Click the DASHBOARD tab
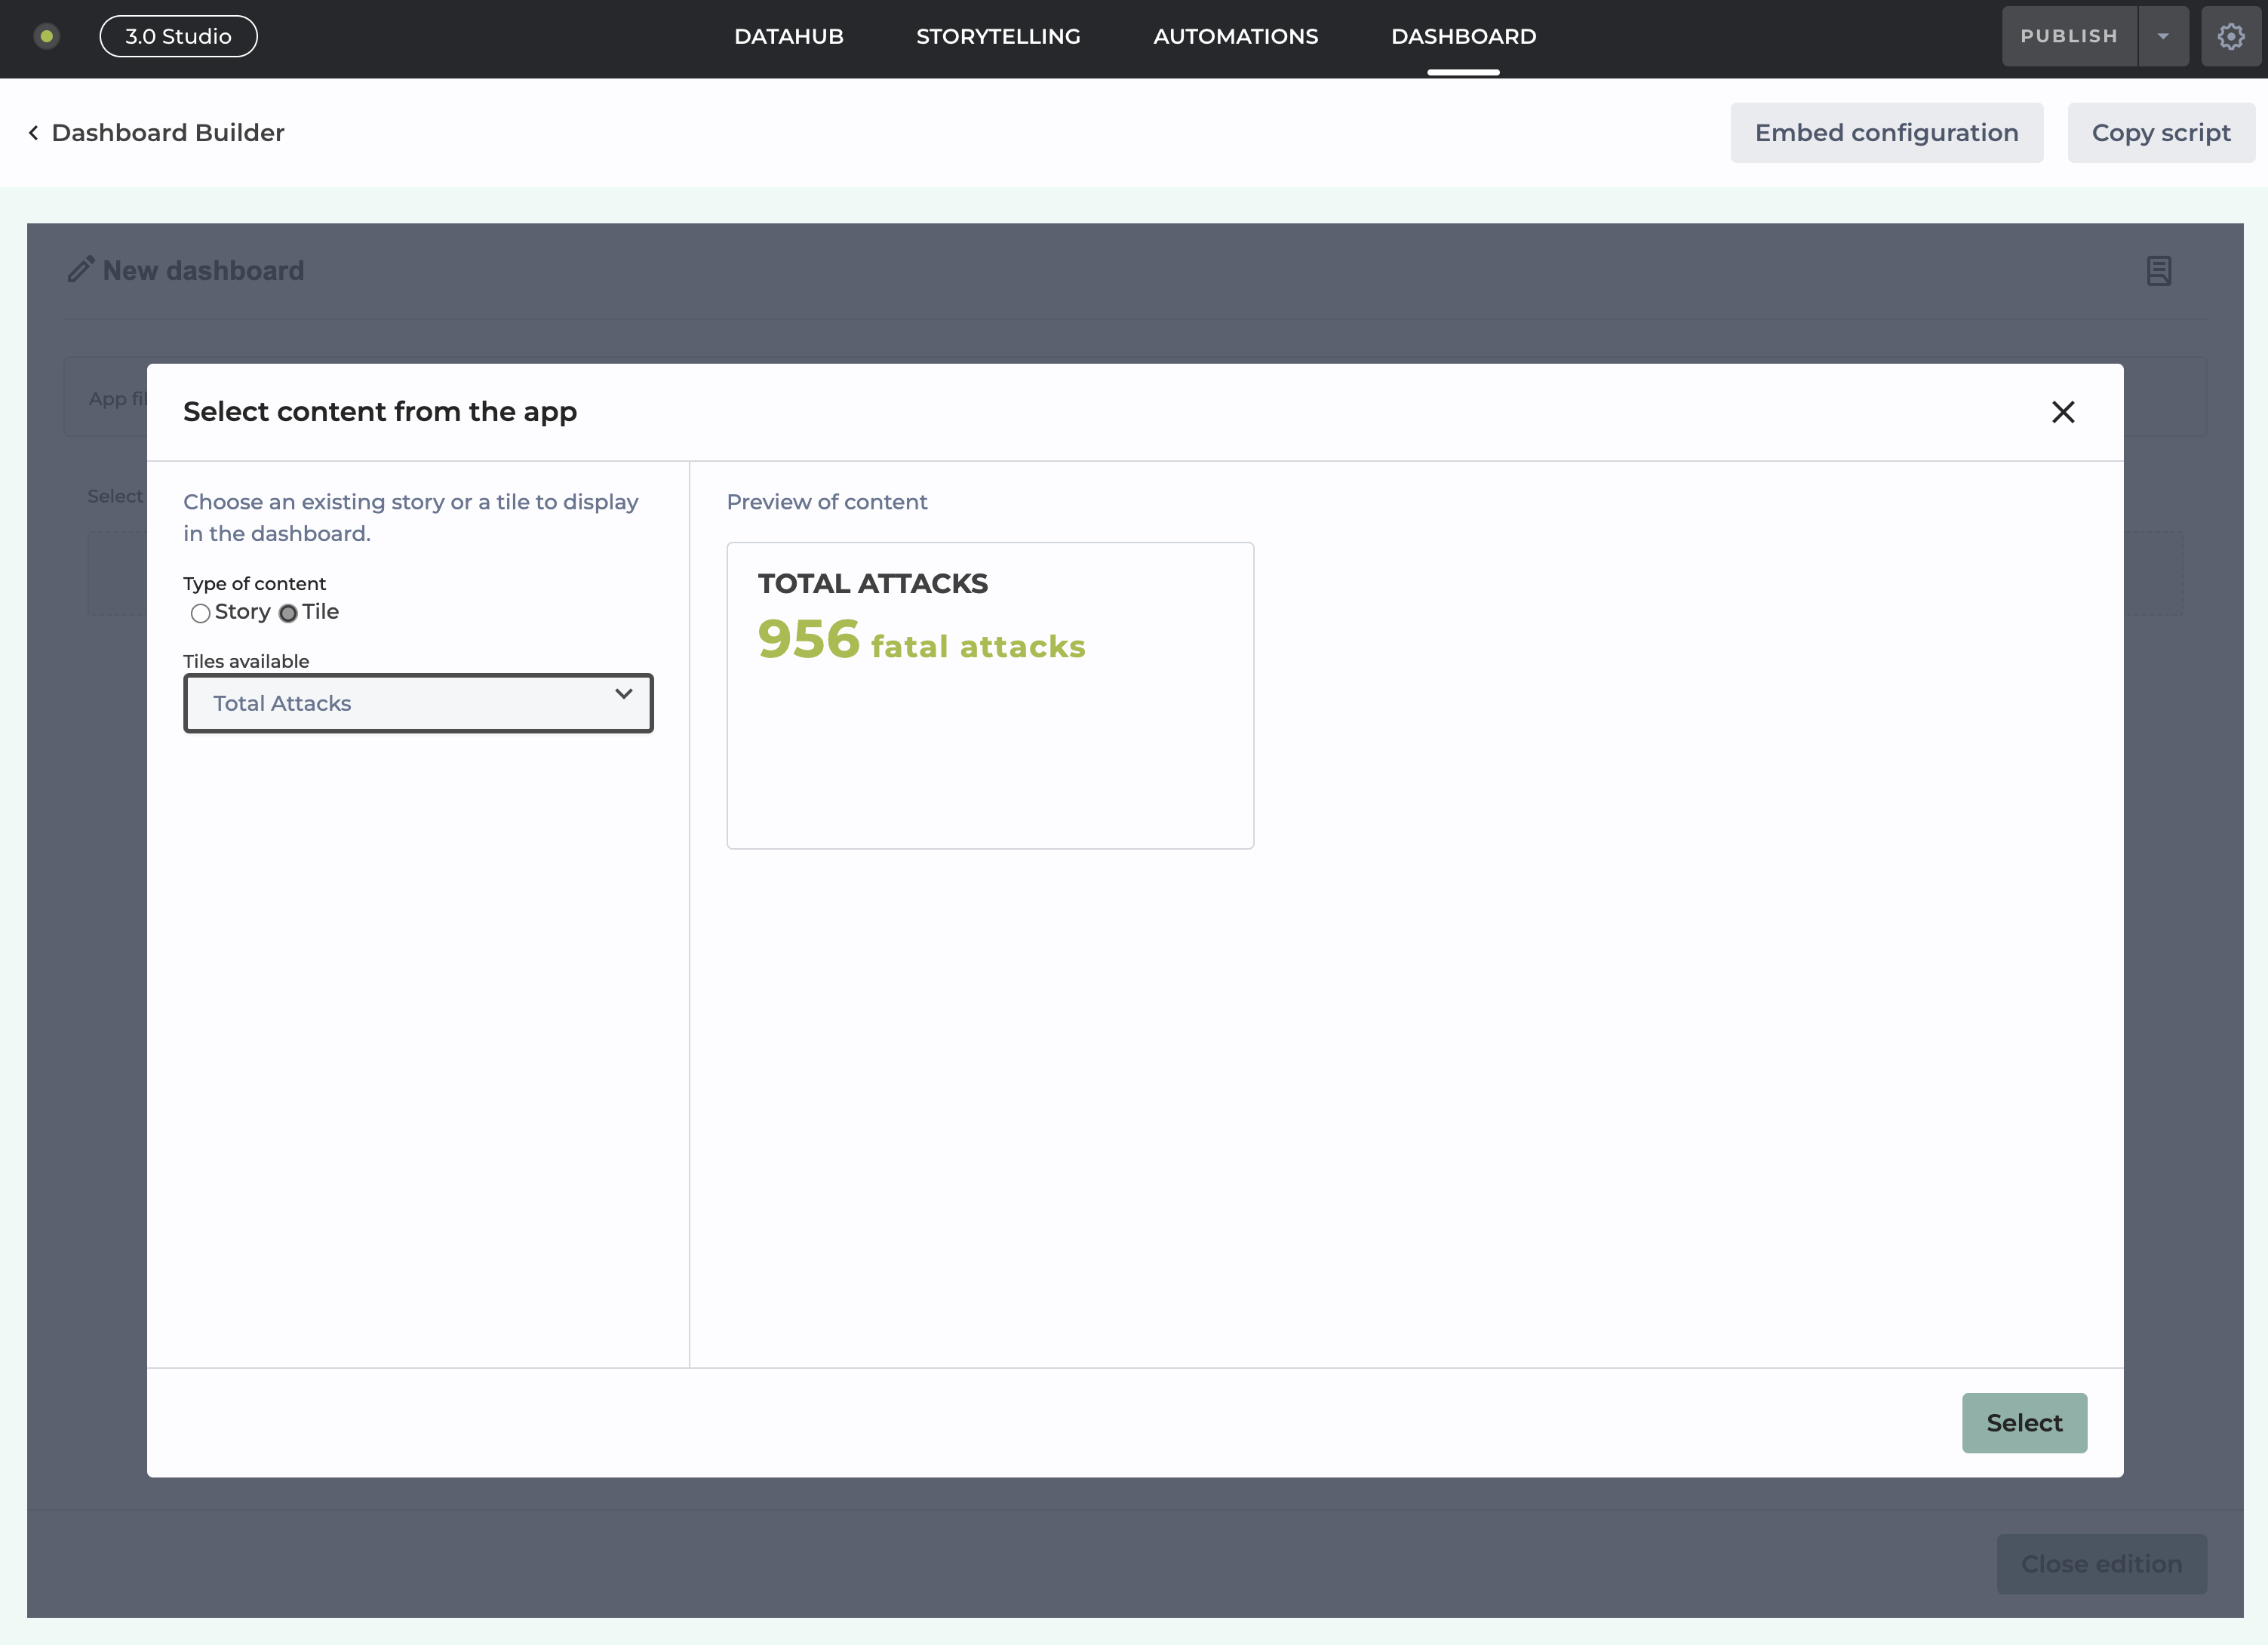 (1463, 37)
